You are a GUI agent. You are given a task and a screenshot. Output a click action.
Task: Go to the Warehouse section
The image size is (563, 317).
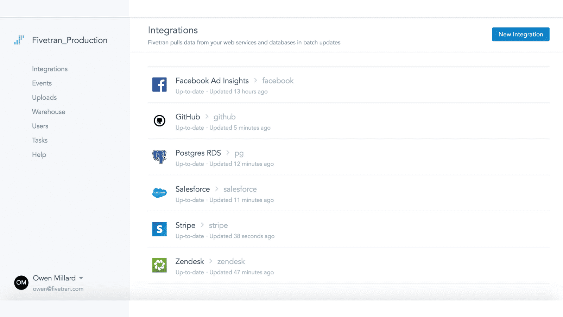click(x=49, y=112)
